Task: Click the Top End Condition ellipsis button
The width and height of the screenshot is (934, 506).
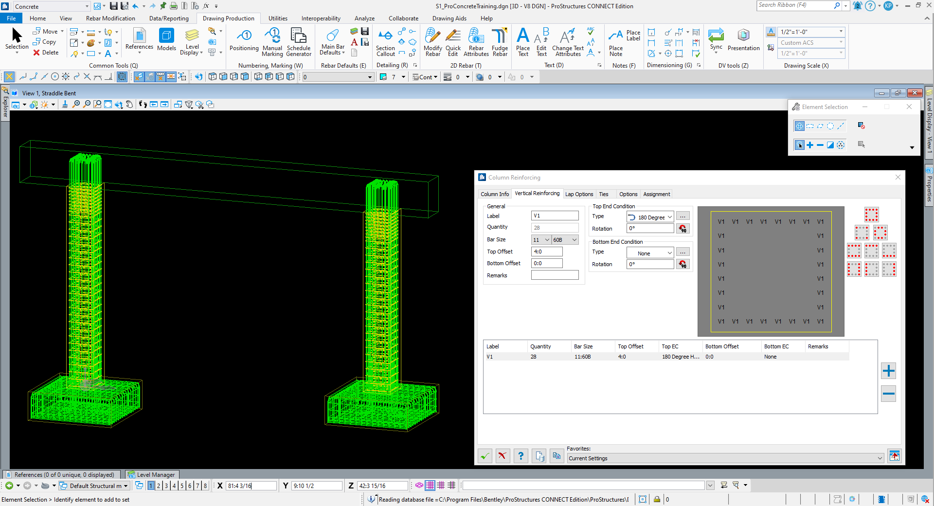Action: point(683,217)
